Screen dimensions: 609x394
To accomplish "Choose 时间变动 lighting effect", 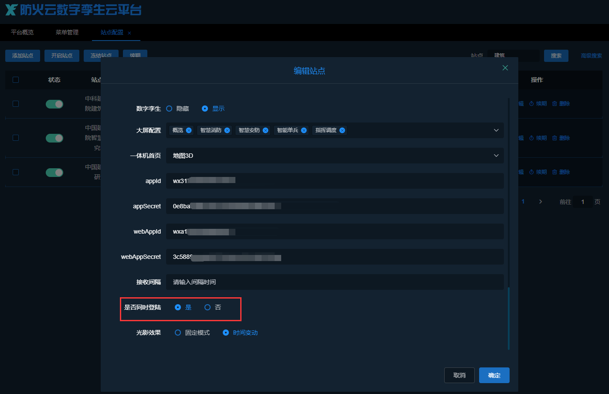I will pos(240,333).
